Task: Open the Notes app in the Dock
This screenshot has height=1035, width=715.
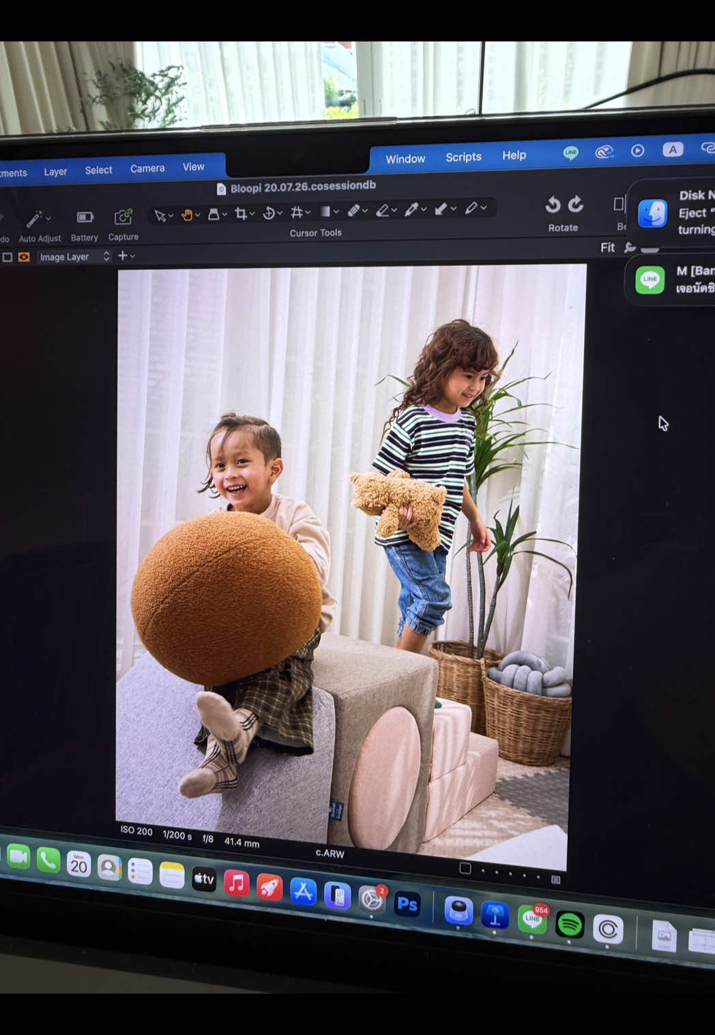Action: coord(172,875)
